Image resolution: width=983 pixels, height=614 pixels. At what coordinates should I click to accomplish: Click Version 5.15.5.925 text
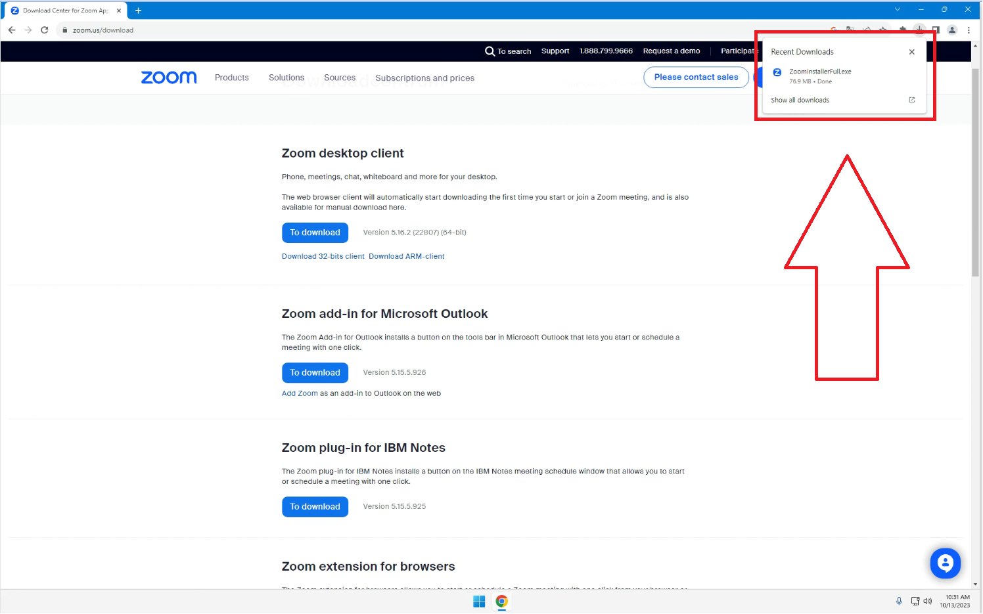[x=394, y=506]
